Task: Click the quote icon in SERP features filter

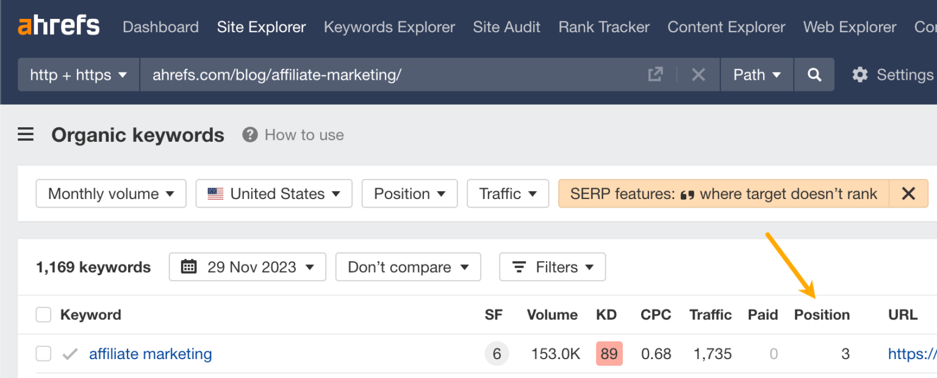Action: 688,193
